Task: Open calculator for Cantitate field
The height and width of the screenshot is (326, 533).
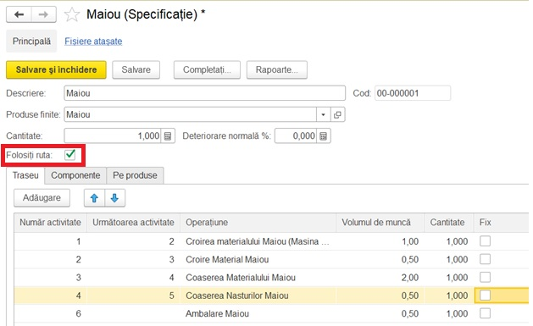Action: (168, 136)
